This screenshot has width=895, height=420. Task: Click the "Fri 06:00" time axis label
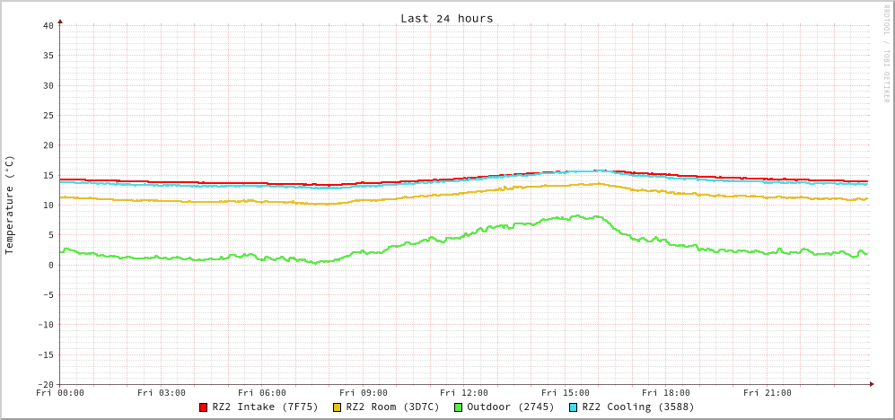click(x=262, y=393)
